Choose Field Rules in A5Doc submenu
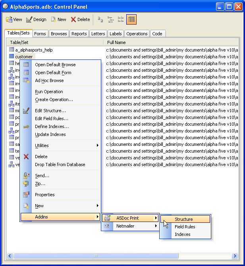 point(185,227)
